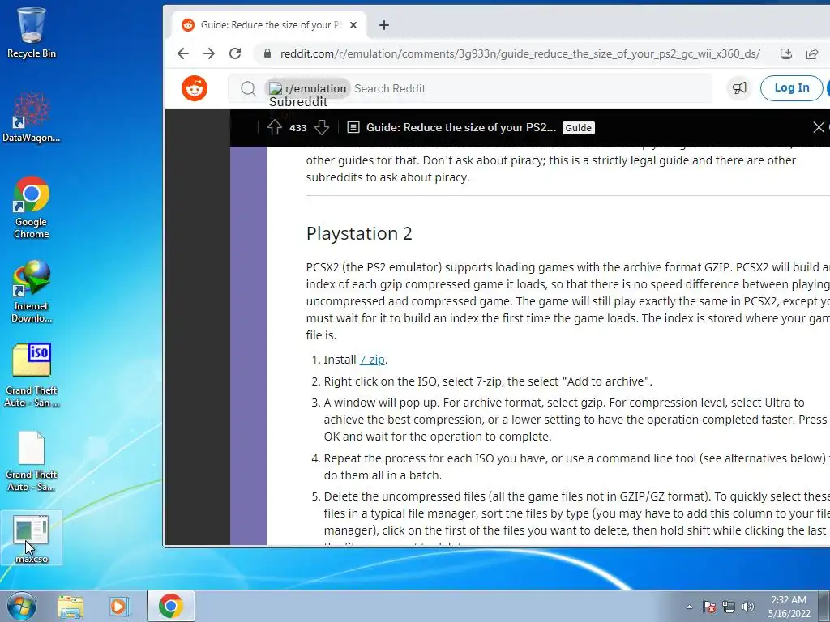Click step 2 text about Add to archive
Screen dimensions: 830x622
(x=488, y=381)
